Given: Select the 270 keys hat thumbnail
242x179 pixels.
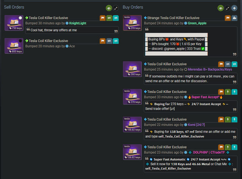Looking at the screenshot, I should [132, 97].
